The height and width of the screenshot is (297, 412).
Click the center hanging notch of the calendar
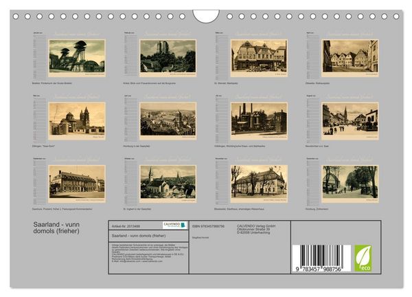click(206, 16)
